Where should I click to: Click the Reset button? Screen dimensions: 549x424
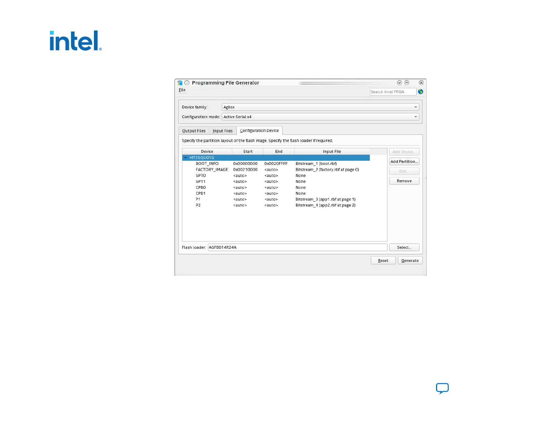(383, 260)
